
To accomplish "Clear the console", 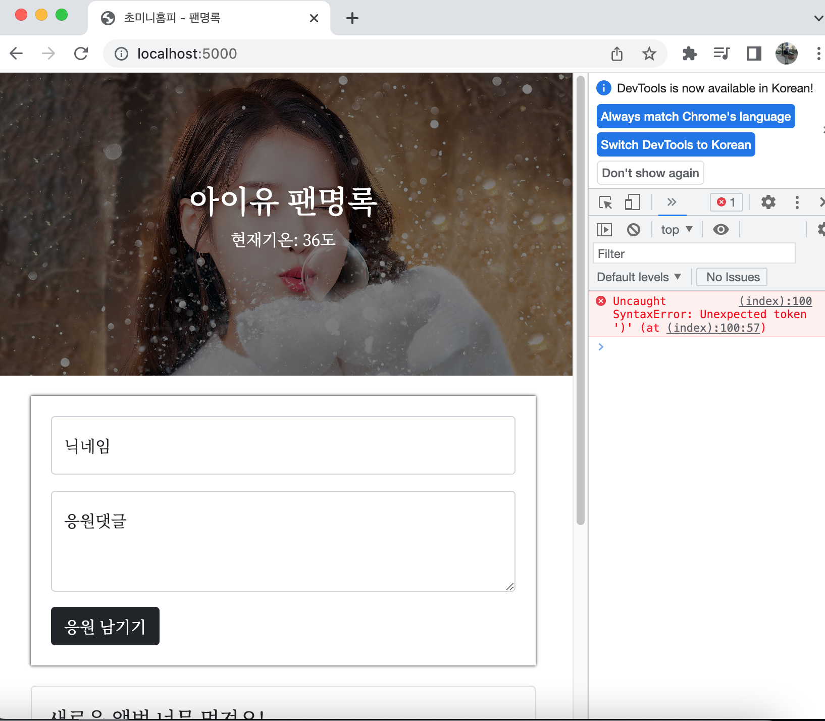I will 634,230.
